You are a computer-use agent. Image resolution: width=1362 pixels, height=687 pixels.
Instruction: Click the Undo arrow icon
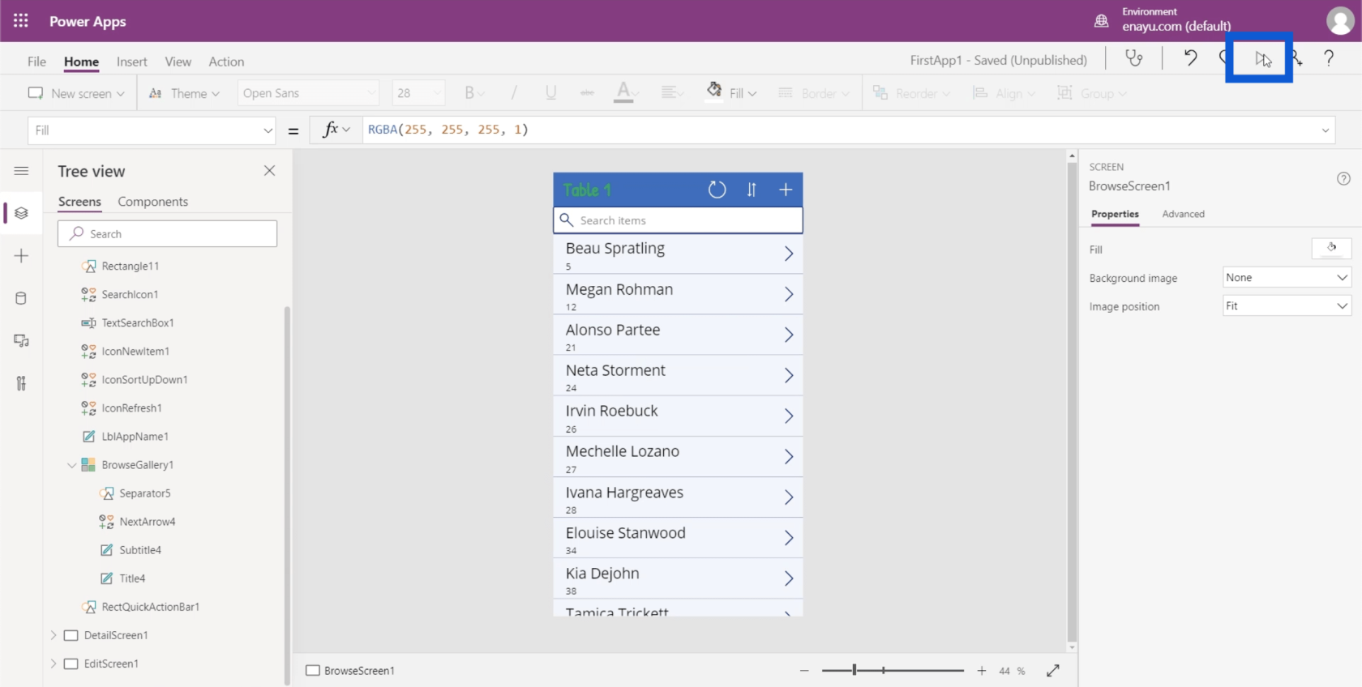point(1190,58)
